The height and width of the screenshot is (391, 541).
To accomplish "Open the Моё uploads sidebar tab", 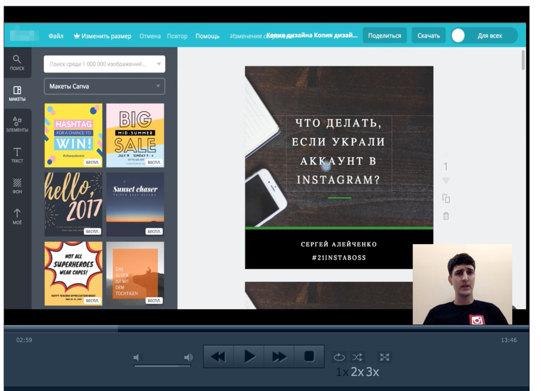I will [17, 216].
